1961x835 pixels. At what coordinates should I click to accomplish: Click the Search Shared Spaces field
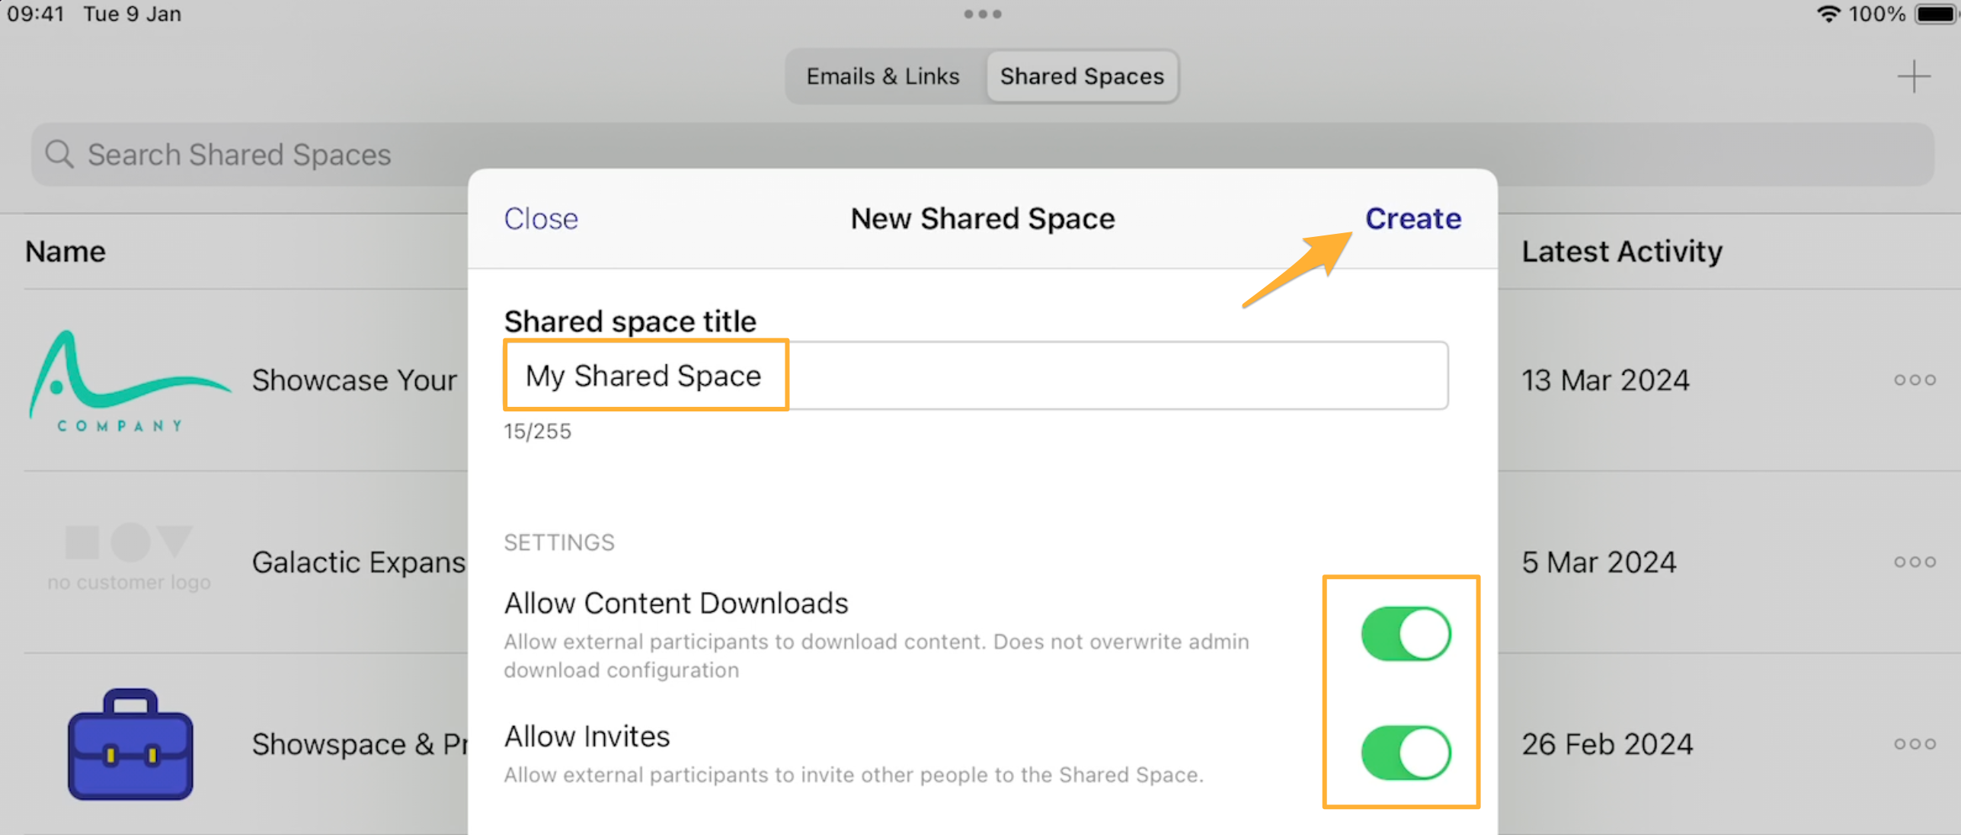coord(982,154)
